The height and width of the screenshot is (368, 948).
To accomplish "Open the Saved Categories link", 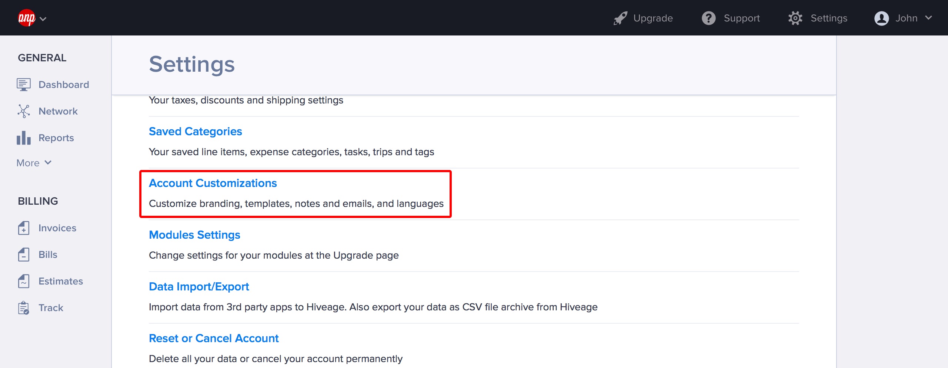I will tap(195, 132).
